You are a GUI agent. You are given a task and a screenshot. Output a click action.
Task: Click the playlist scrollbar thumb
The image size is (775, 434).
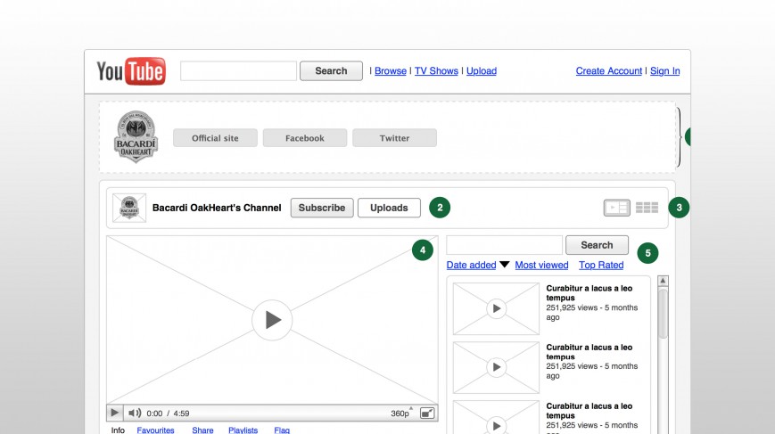click(663, 314)
